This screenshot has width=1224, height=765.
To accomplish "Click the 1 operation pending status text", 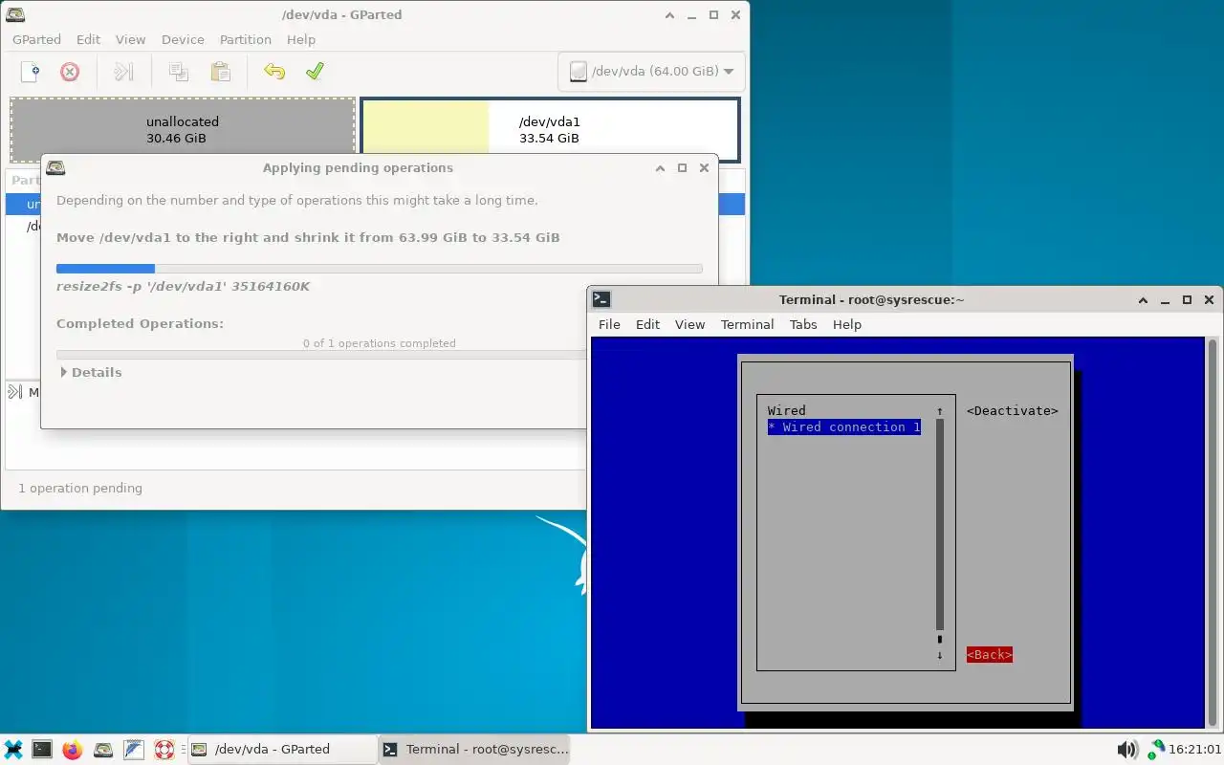I will 80,488.
